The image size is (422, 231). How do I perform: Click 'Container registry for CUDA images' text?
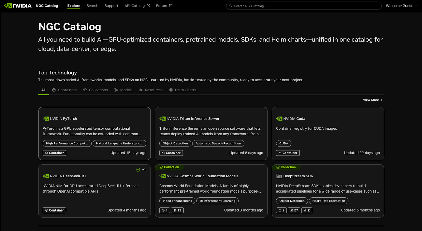(x=306, y=128)
